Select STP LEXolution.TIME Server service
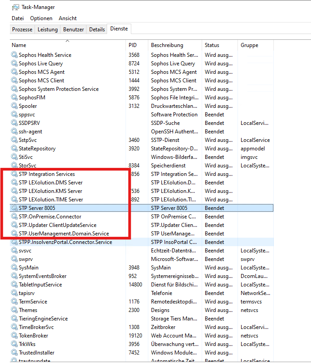 pos(51,199)
